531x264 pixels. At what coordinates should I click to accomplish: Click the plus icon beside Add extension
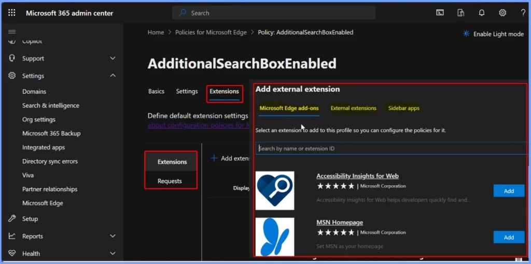[214, 158]
